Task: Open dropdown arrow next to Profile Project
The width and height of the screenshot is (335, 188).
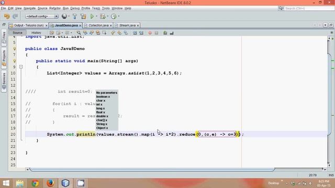Action: pyautogui.click(x=119, y=16)
